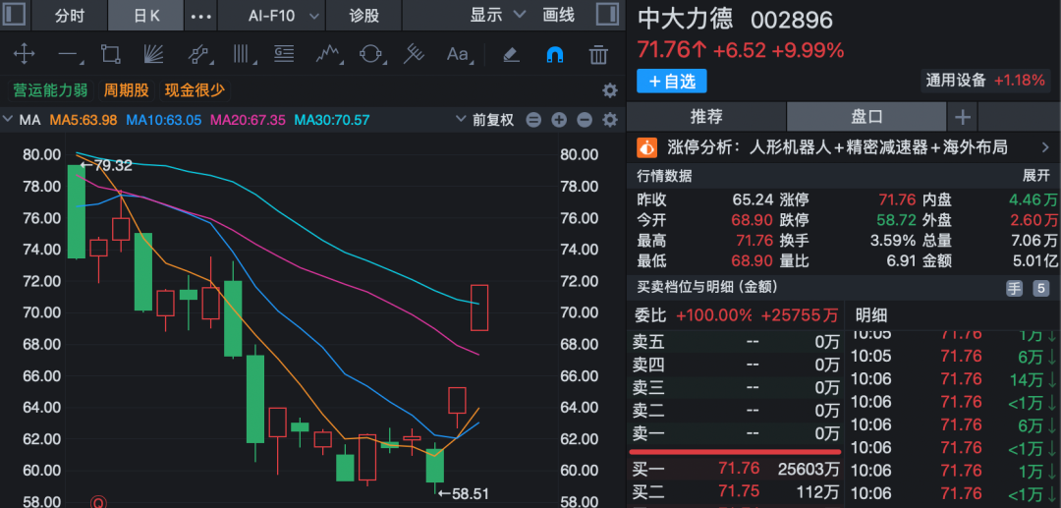Select the wave pattern drawing tool
Image resolution: width=1061 pixels, height=508 pixels.
coord(329,54)
